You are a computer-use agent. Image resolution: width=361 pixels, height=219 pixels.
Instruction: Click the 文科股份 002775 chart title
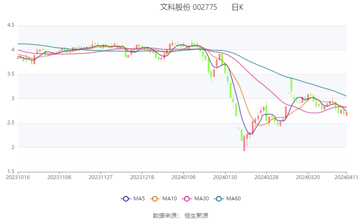pyautogui.click(x=188, y=7)
